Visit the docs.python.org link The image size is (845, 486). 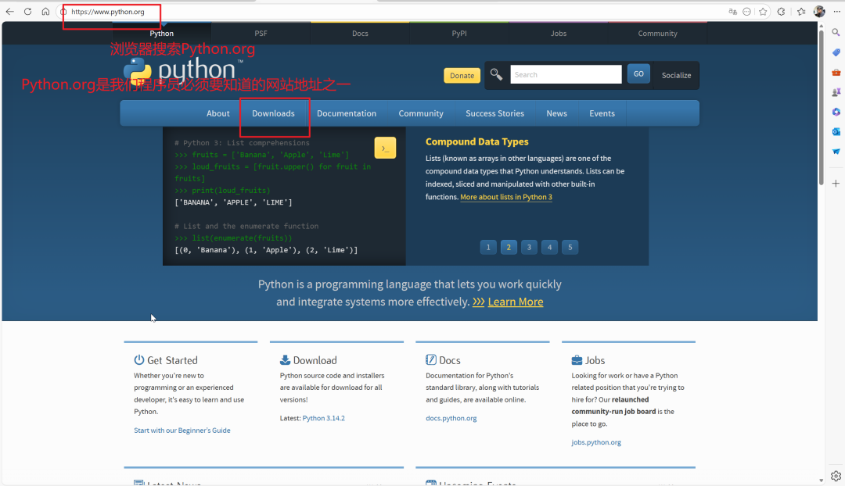pos(451,418)
